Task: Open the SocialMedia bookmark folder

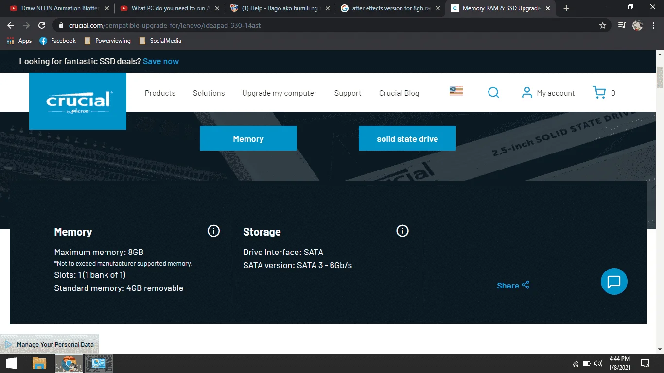Action: pyautogui.click(x=160, y=41)
